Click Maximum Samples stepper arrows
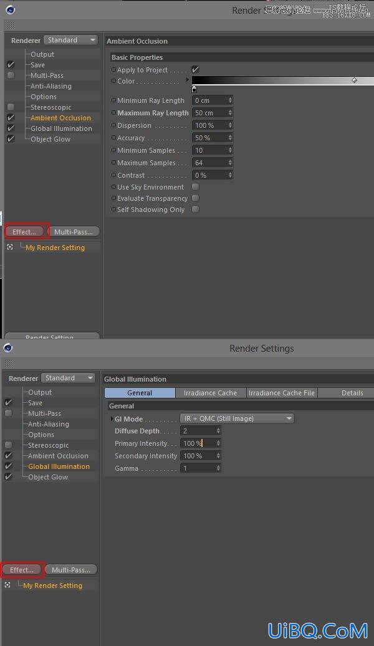Image resolution: width=374 pixels, height=646 pixels. (x=230, y=163)
